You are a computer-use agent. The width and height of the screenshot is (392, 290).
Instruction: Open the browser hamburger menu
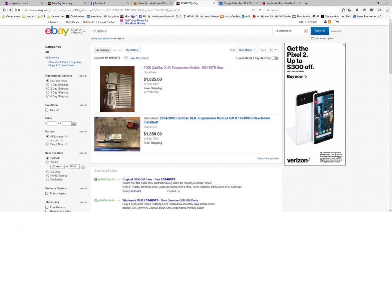pos(388,10)
